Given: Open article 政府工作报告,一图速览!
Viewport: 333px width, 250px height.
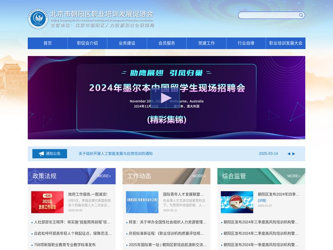Looking at the screenshot, I should (x=88, y=194).
